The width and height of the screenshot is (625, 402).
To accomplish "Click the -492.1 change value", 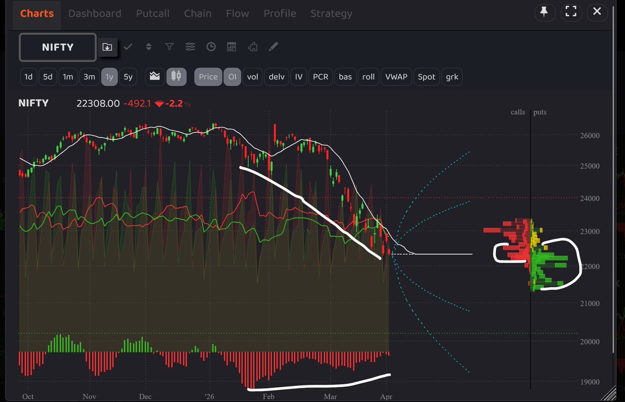I will [137, 103].
